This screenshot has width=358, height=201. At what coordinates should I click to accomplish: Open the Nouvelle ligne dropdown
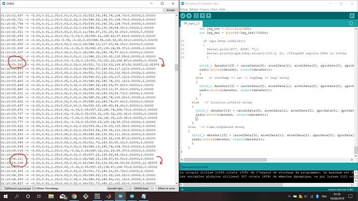[120, 189]
